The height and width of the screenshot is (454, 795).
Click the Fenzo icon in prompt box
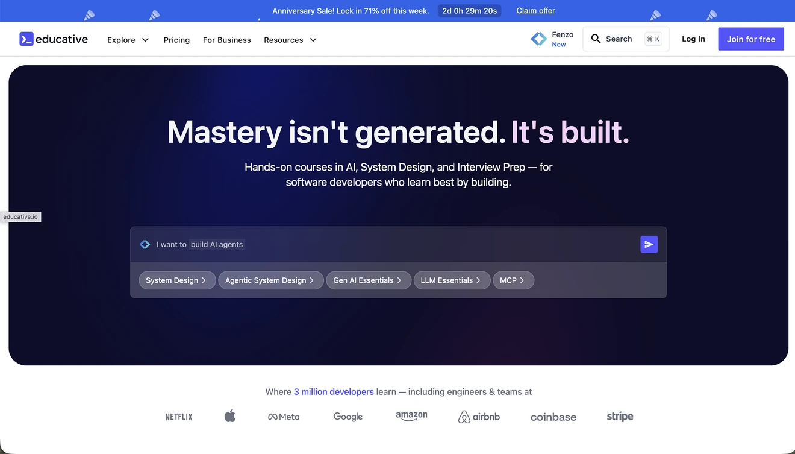click(145, 244)
